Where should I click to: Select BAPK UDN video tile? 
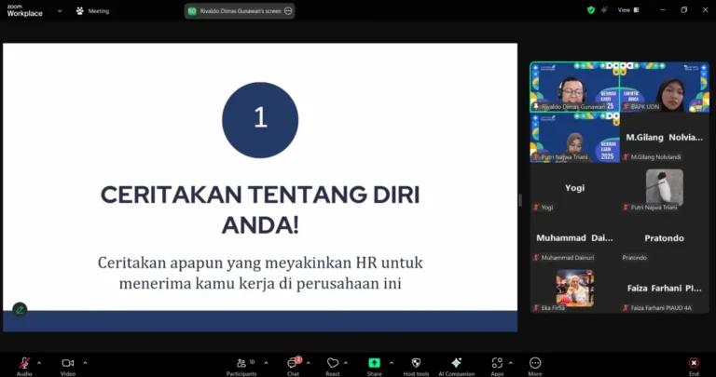[x=665, y=88]
